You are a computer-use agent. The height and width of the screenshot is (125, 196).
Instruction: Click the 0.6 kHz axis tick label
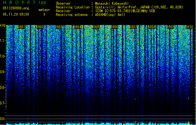point(2,119)
